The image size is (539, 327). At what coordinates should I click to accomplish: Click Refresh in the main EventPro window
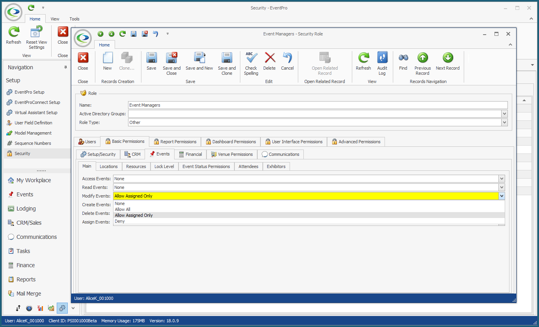(14, 35)
